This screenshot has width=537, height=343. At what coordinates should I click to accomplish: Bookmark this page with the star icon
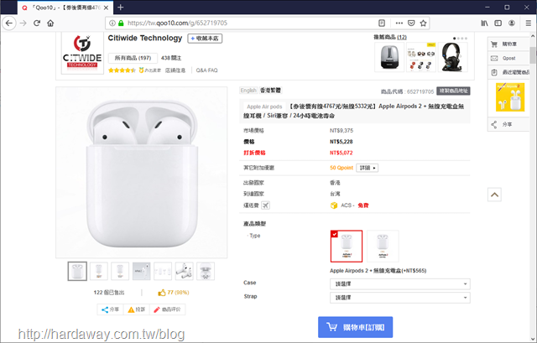coord(423,23)
